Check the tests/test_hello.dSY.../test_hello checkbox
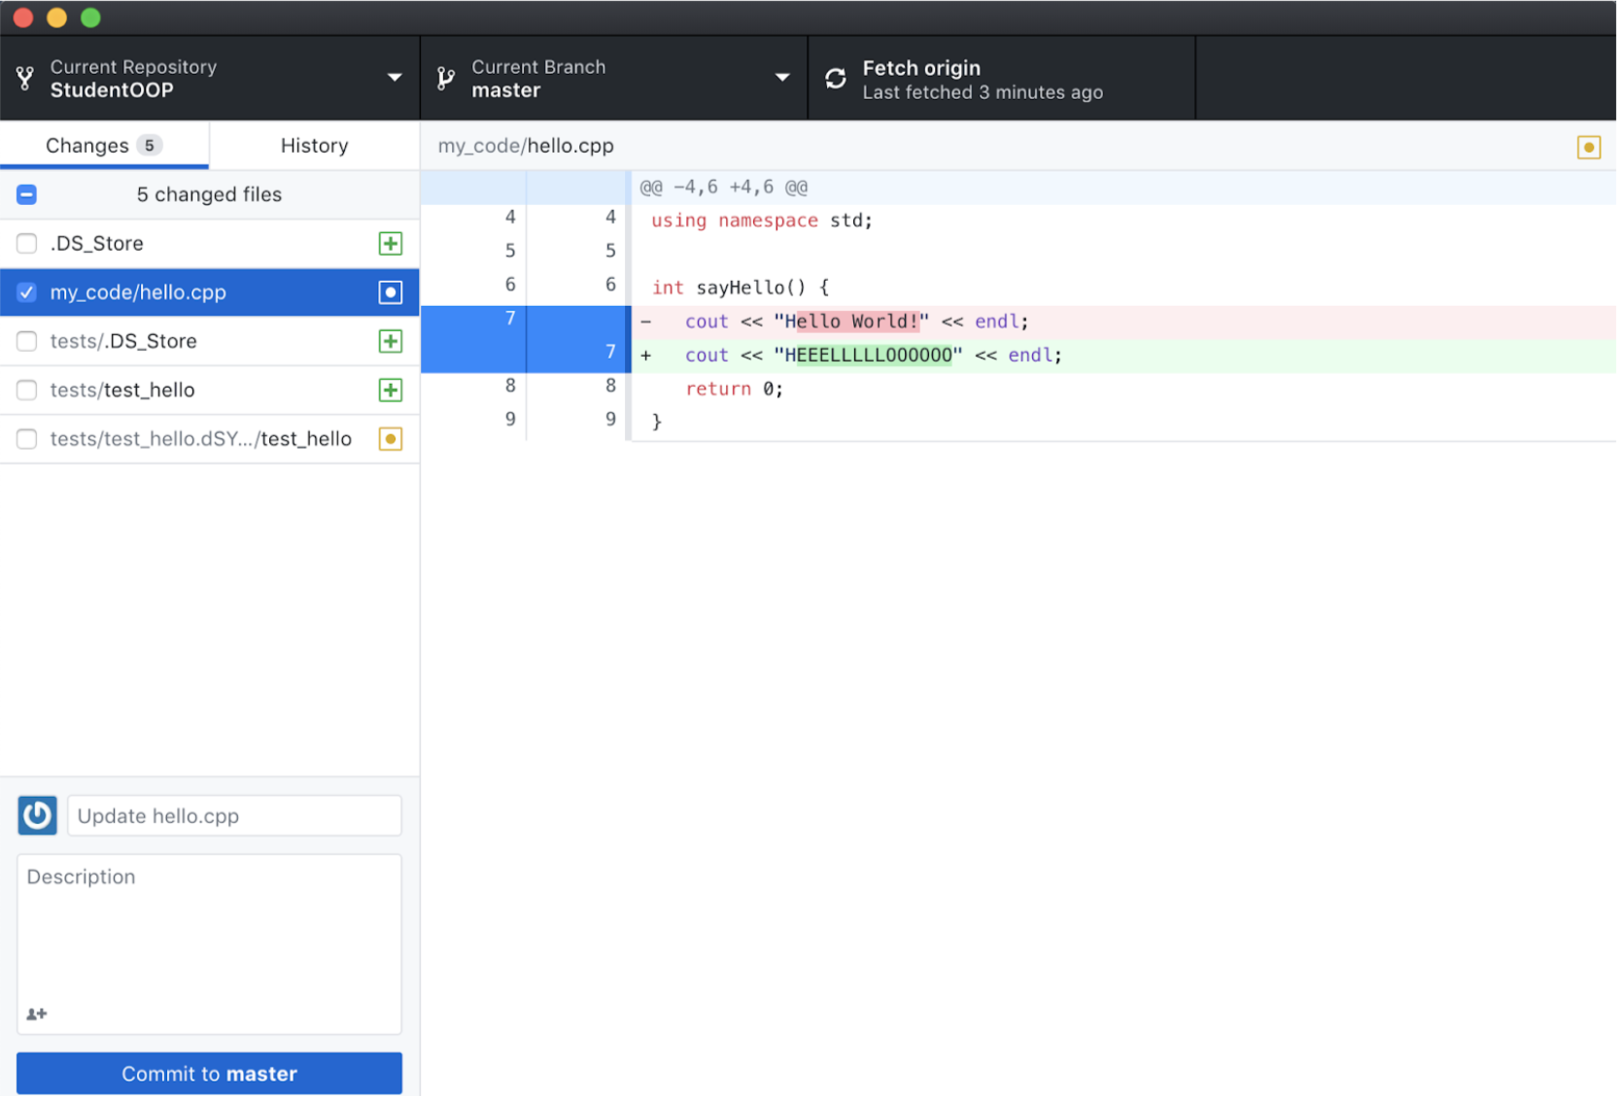Image resolution: width=1621 pixels, height=1096 pixels. click(27, 439)
